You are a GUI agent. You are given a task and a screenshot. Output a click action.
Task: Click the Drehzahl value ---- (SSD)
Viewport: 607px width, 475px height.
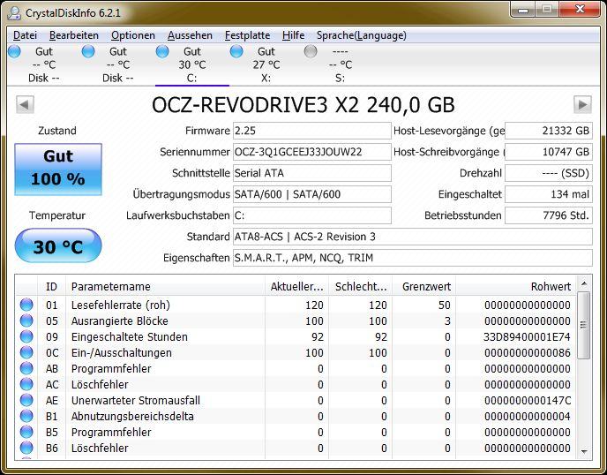tap(548, 173)
